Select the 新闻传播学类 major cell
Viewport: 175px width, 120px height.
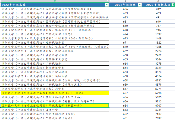tap(55, 68)
